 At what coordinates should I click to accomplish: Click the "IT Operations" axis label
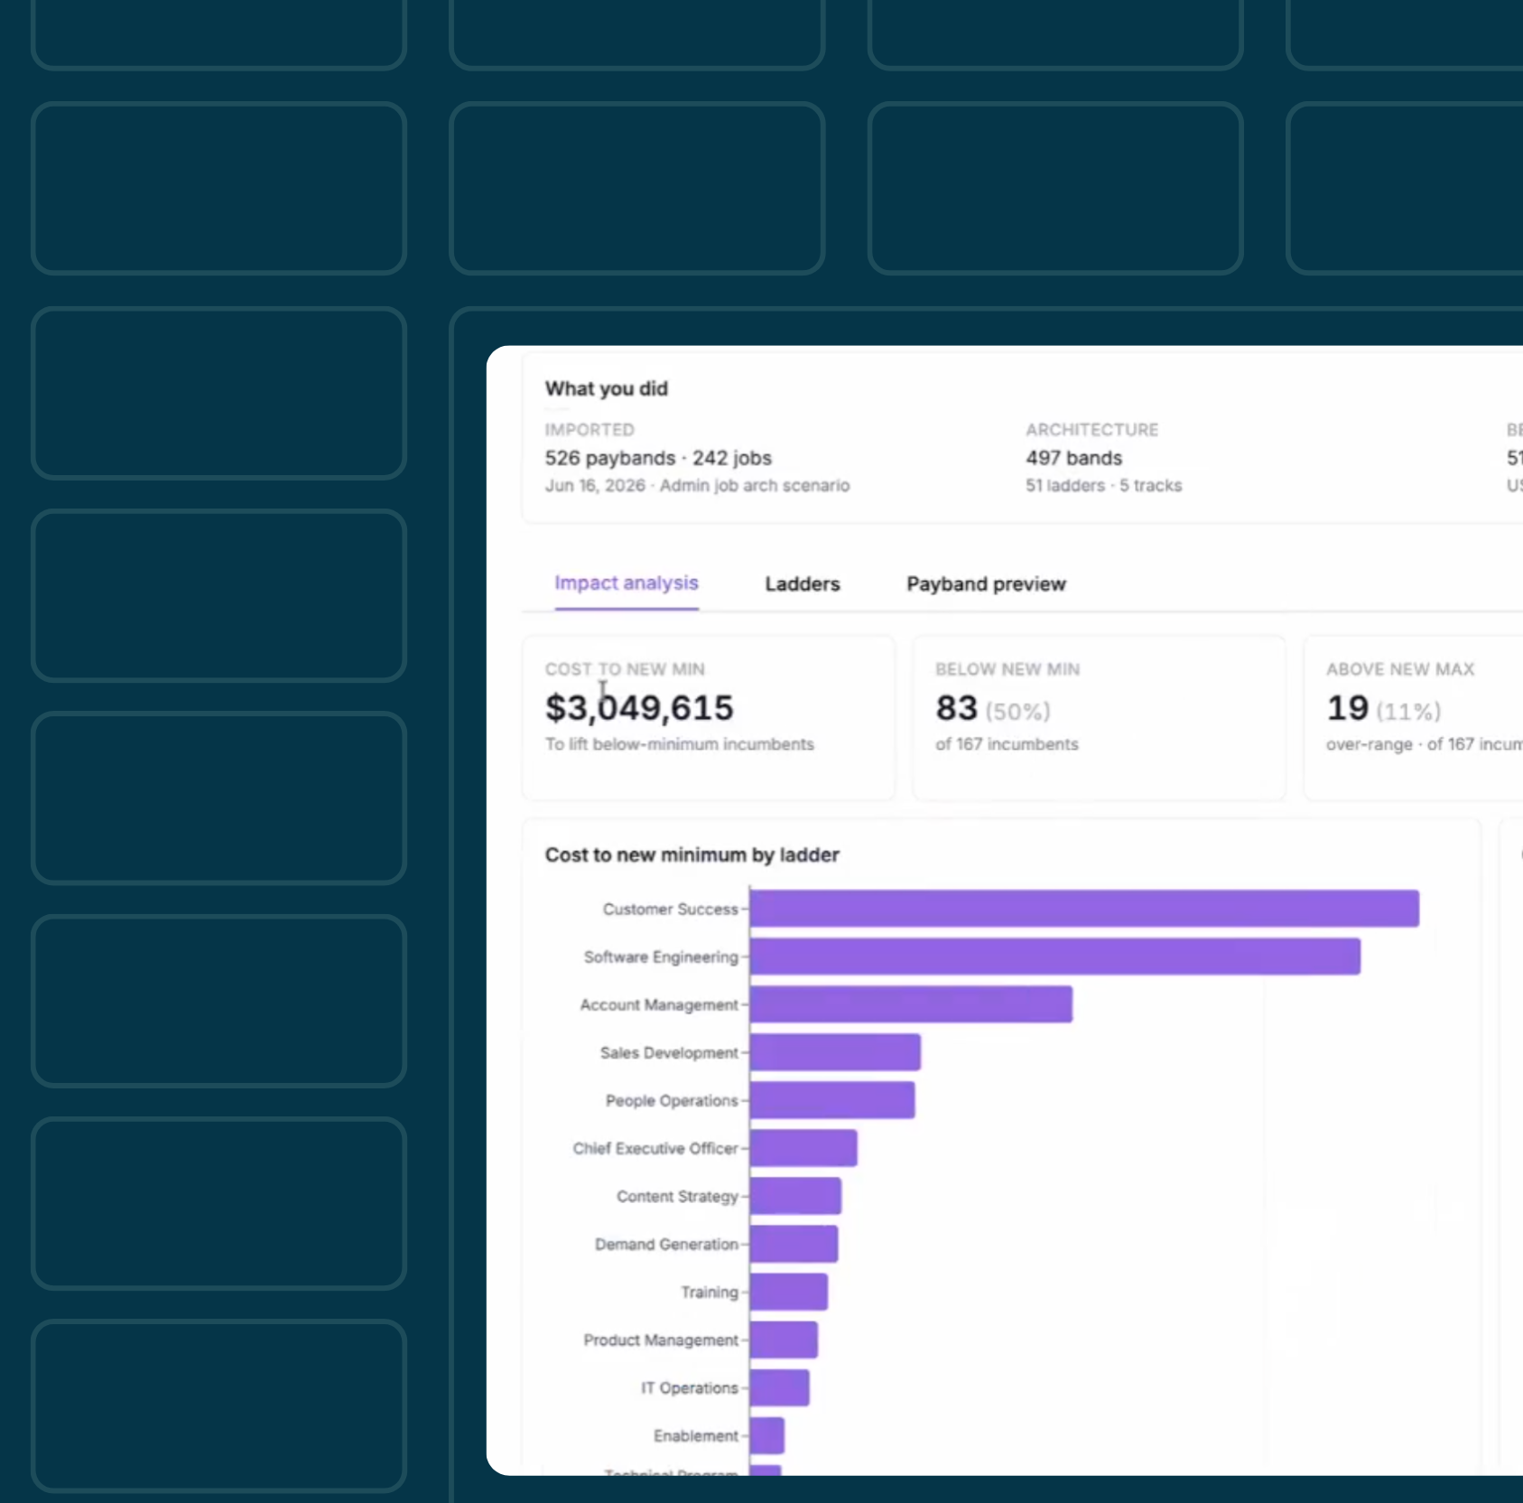coord(690,1388)
